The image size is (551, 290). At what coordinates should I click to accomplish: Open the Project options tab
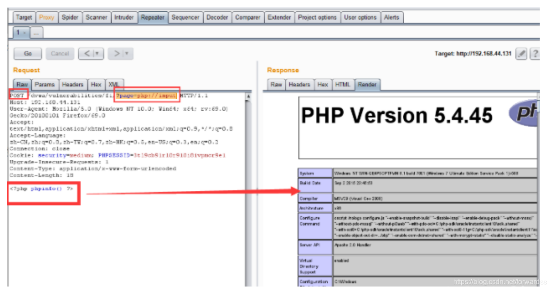pos(317,17)
